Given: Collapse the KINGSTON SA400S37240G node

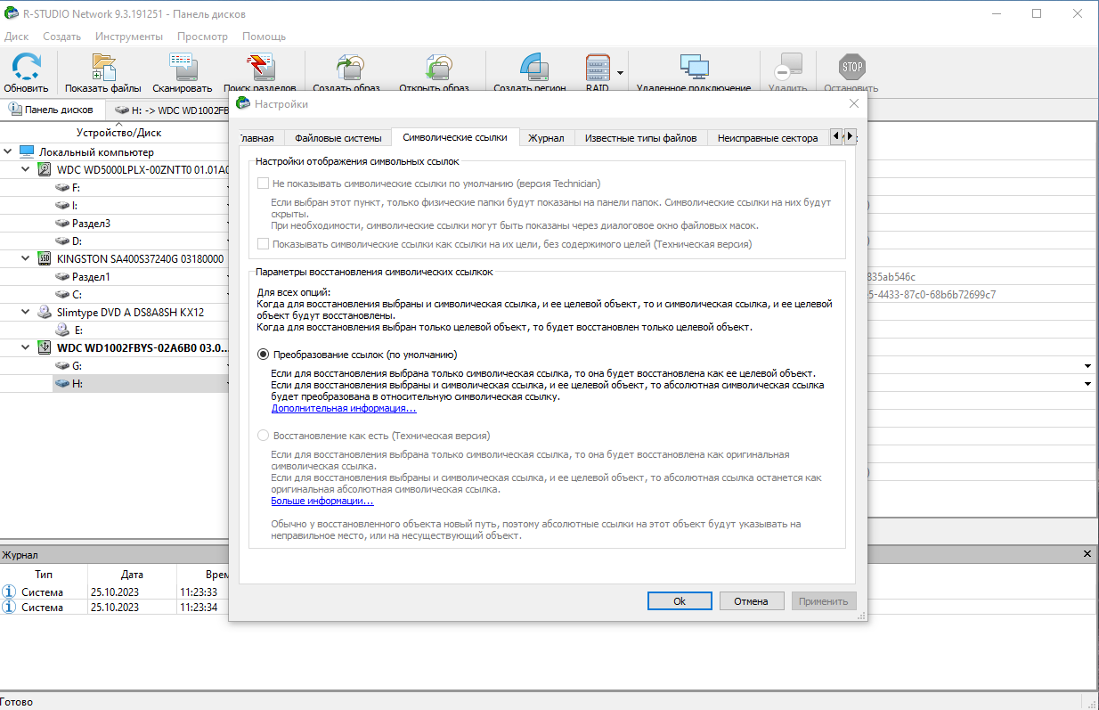Looking at the screenshot, I should [25, 258].
